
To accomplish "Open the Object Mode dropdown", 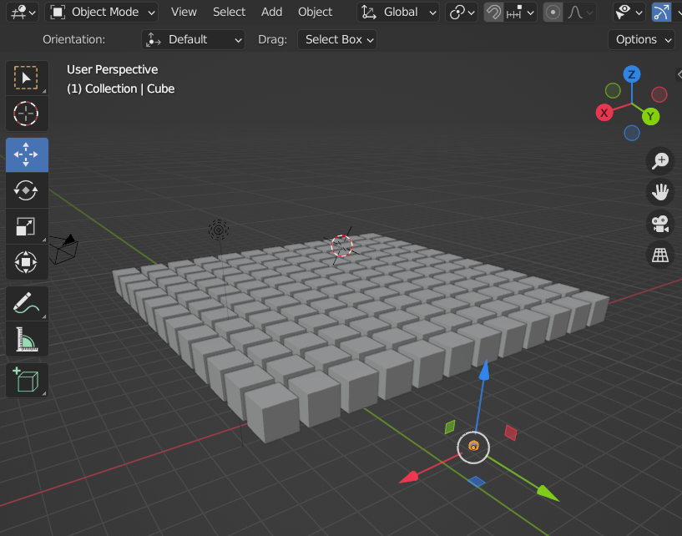I will pyautogui.click(x=102, y=13).
